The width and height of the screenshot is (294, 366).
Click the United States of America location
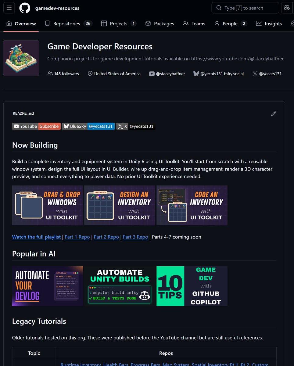(114, 74)
